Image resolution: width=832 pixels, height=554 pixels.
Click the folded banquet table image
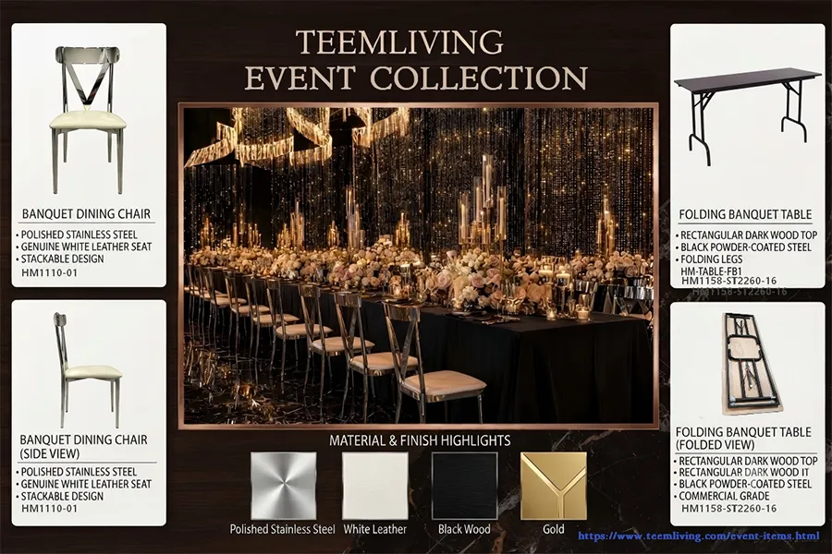click(x=752, y=364)
